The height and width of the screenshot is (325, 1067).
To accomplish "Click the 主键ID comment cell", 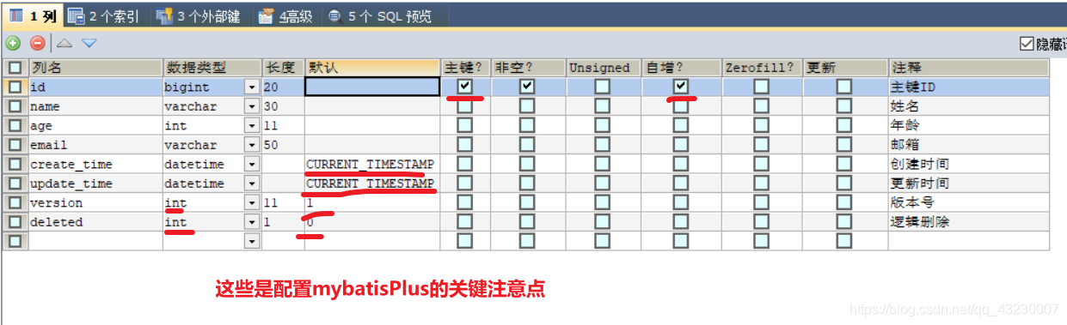I will pyautogui.click(x=969, y=87).
